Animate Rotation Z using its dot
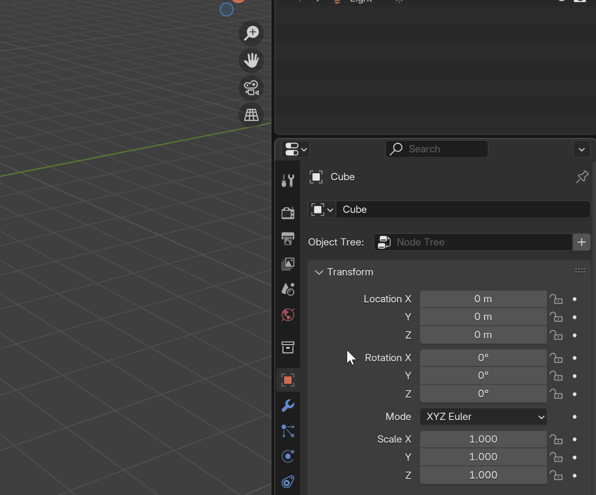Screen dimensions: 596x495 (575, 394)
